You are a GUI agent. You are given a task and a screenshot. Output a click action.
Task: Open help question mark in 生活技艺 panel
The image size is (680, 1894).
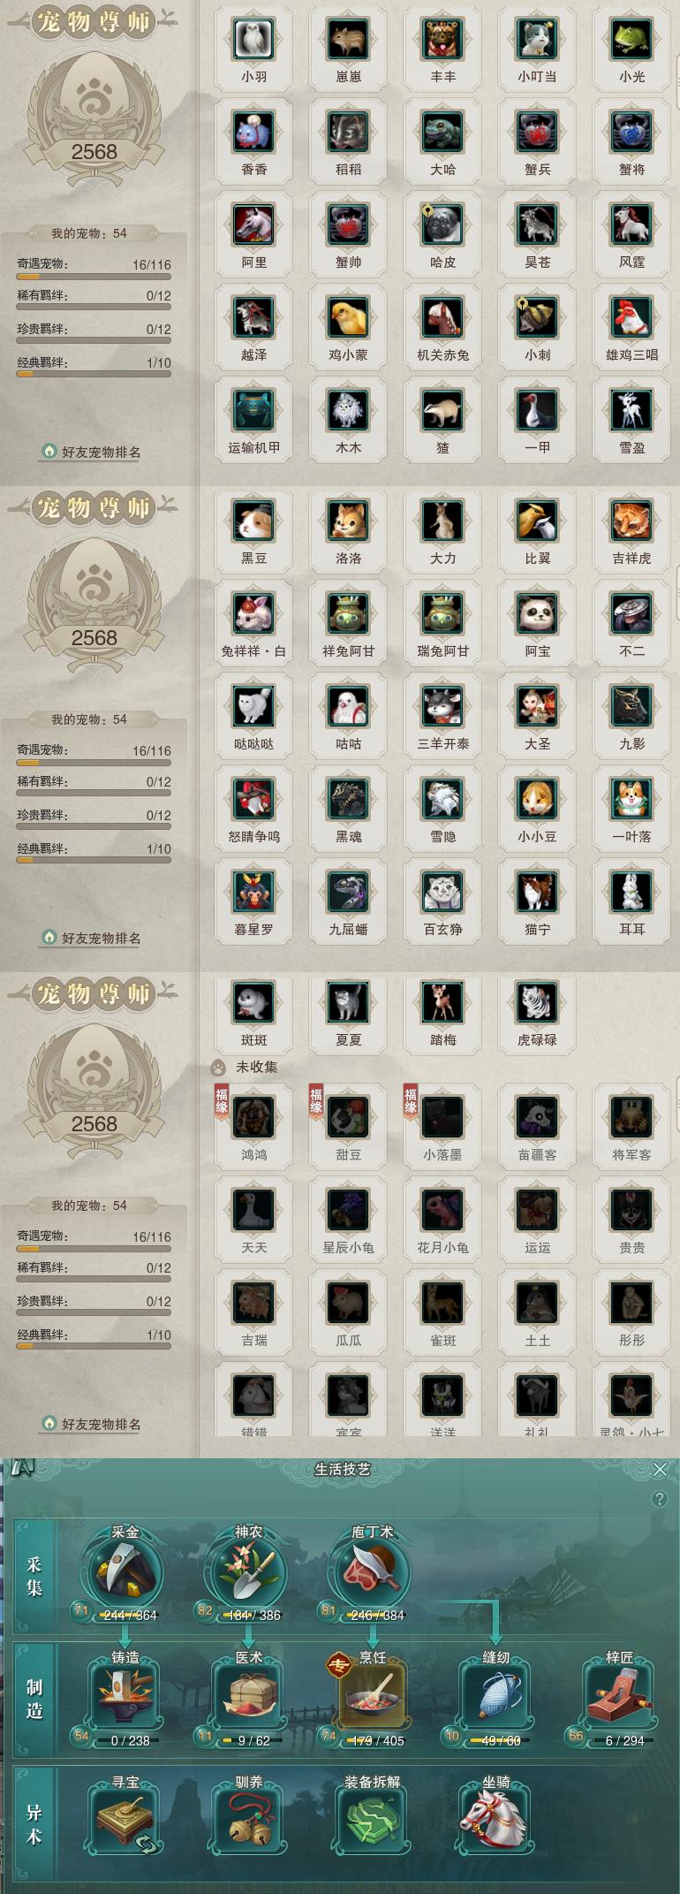pyautogui.click(x=659, y=1499)
